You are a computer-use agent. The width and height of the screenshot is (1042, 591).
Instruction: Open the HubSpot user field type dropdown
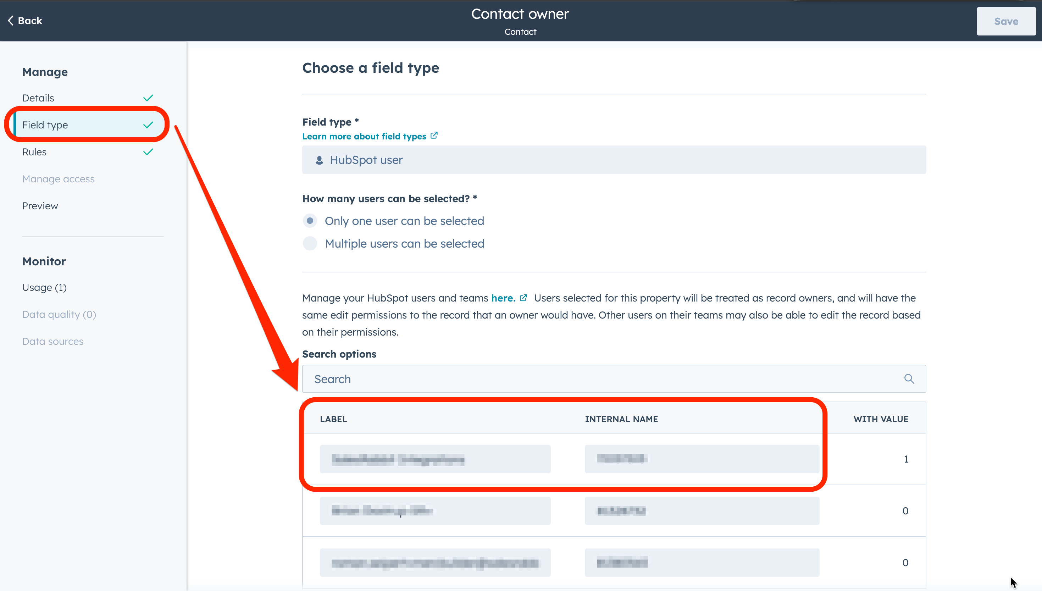tap(614, 160)
